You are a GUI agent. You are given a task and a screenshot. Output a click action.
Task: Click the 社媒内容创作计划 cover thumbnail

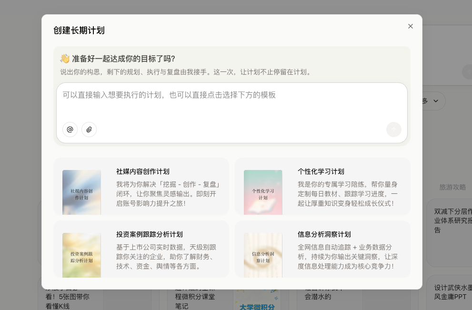click(x=81, y=192)
